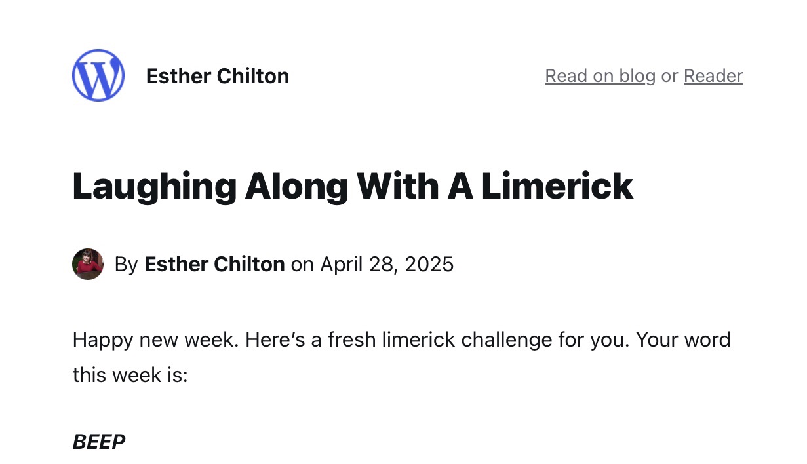Click the word "Along" in the headline
This screenshot has width=807, height=464.
point(296,187)
